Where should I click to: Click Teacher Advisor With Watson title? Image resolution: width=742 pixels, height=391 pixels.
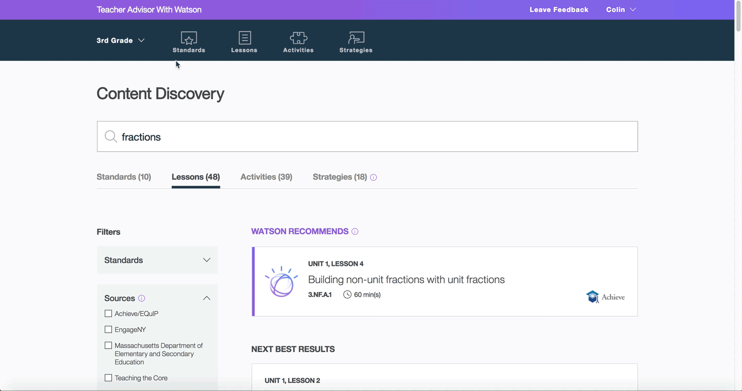pyautogui.click(x=149, y=10)
